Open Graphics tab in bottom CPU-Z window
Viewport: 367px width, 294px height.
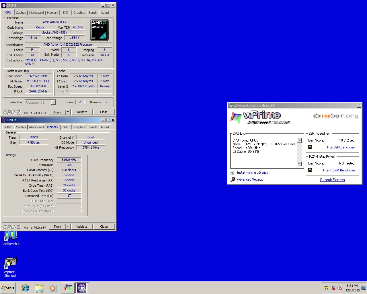coord(79,127)
